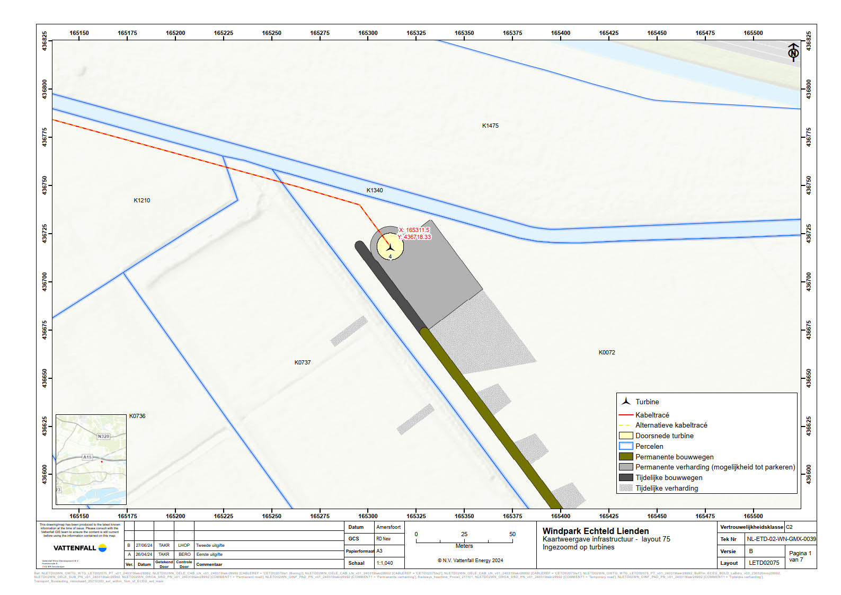841x595 pixels.
Task: Click the Percelen blue outline legend symbol
Action: pyautogui.click(x=626, y=446)
